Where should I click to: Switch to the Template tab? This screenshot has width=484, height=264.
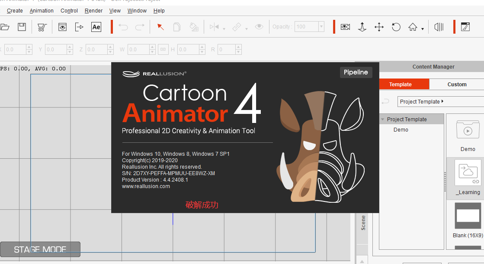404,84
